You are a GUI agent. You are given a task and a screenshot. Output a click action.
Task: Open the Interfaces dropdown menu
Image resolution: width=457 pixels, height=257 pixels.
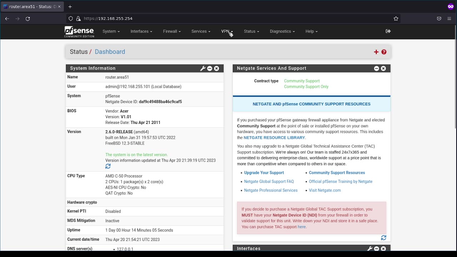coord(141,31)
